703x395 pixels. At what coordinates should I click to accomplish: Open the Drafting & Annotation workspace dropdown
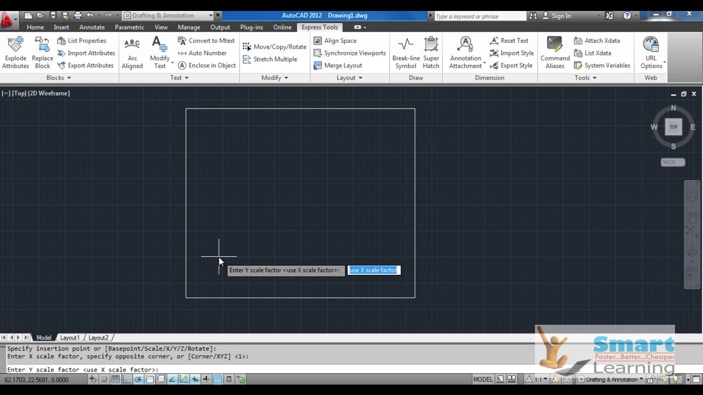(x=210, y=15)
